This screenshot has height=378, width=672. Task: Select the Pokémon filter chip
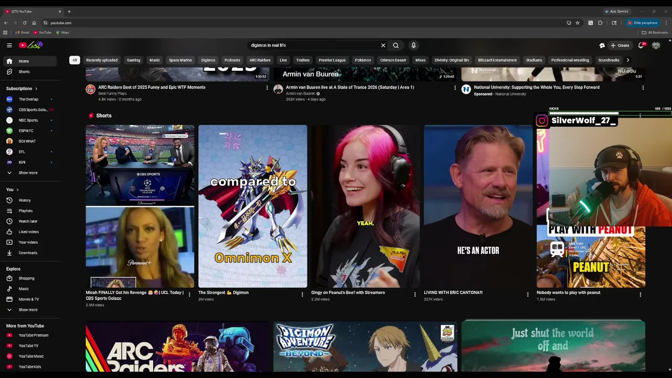[x=363, y=60]
